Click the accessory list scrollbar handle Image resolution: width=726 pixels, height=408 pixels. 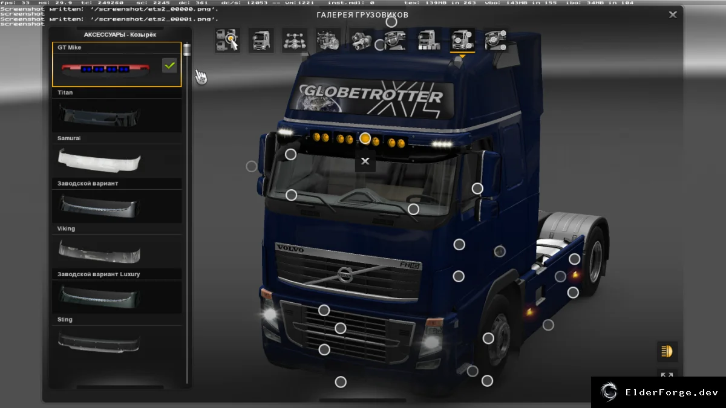click(x=188, y=50)
